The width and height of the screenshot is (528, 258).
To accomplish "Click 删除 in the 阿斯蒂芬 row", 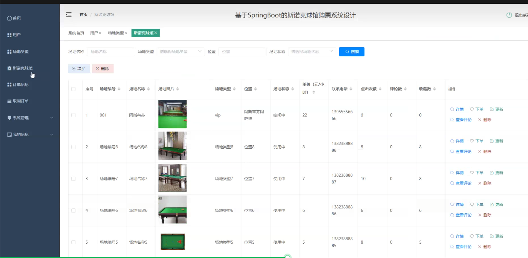I will click(x=485, y=120).
